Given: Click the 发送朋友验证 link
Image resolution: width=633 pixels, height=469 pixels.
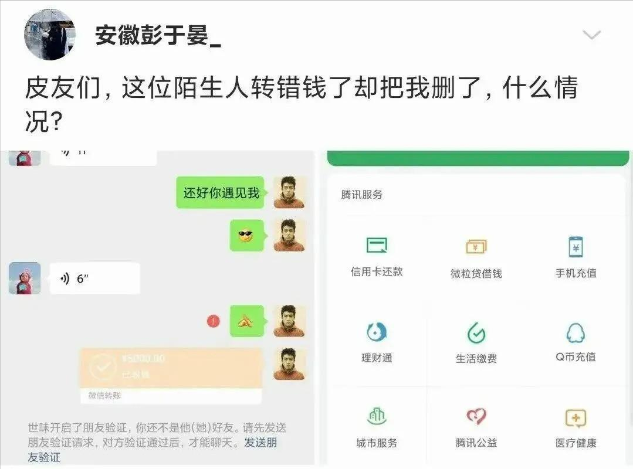Looking at the screenshot, I should pos(153,450).
